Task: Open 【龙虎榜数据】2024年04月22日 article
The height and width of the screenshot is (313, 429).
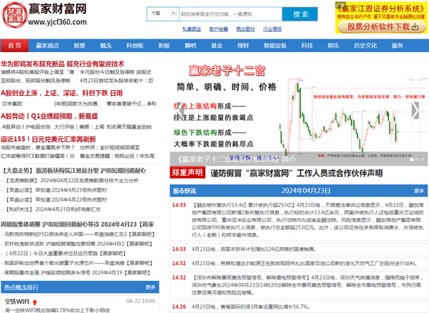Action: coord(72,181)
